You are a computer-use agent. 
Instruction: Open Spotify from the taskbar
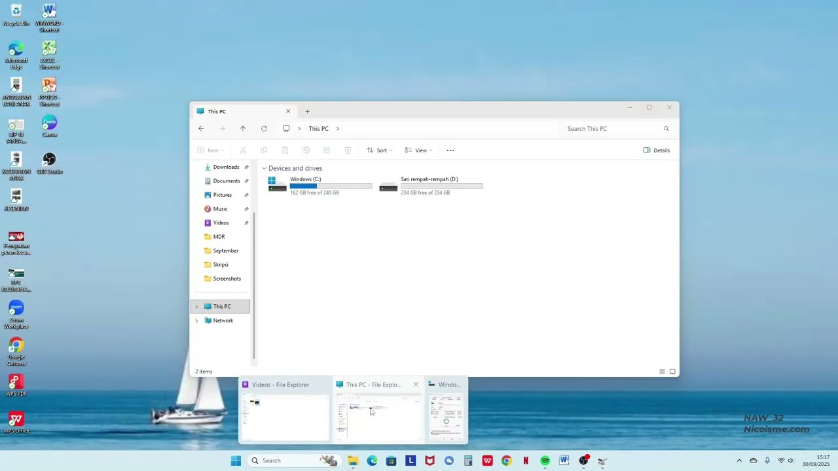545,461
